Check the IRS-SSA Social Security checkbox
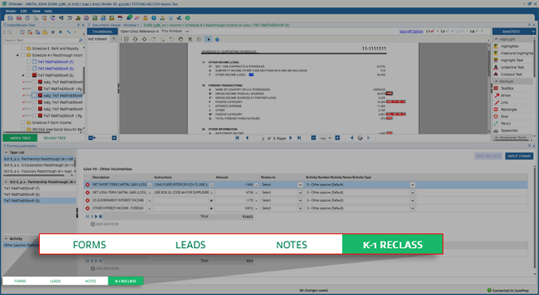Image resolution: width=539 pixels, height=295 pixels. (x=23, y=130)
